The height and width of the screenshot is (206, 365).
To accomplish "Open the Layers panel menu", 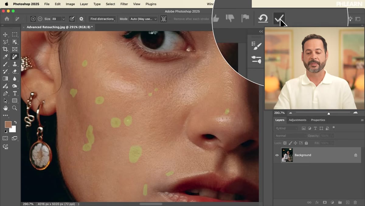I will (362, 120).
